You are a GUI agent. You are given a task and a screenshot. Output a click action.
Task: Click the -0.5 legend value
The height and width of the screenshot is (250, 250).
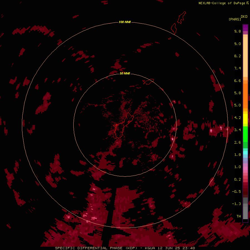click(236, 192)
